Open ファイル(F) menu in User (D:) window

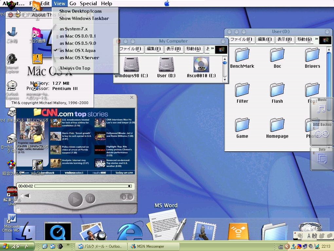click(241, 39)
